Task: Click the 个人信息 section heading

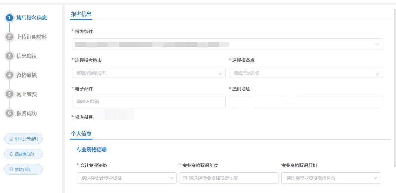Action: pos(81,134)
